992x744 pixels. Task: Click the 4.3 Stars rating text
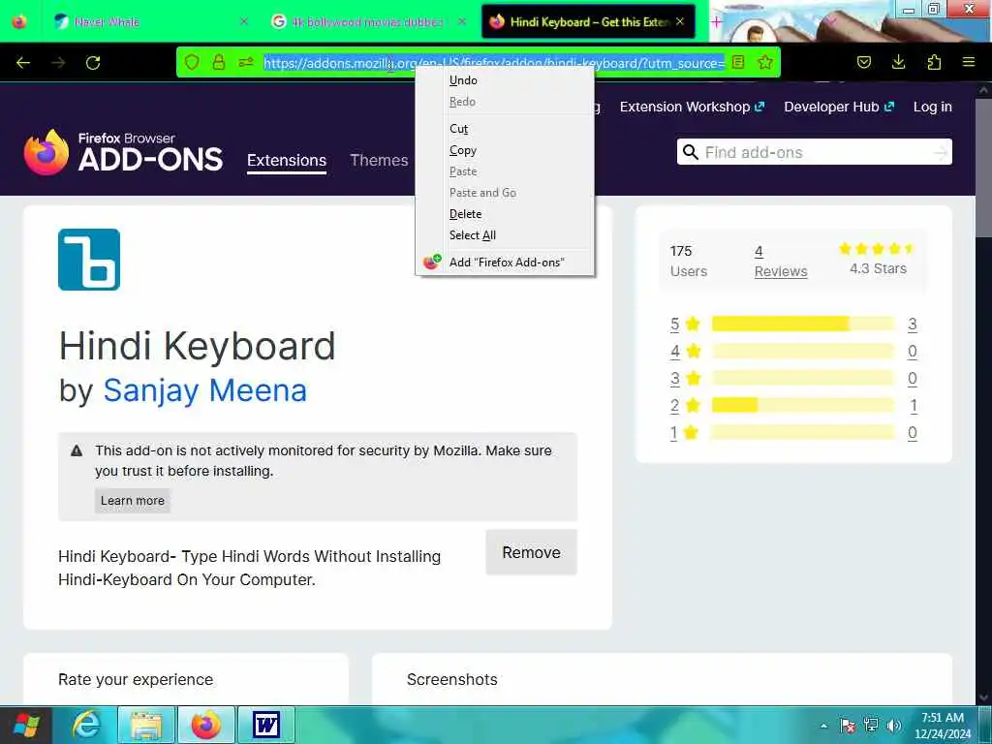point(878,268)
